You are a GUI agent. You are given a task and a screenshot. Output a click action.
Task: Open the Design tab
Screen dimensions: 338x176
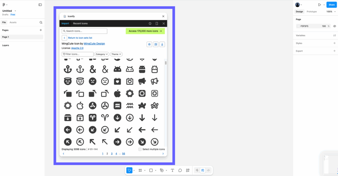pyautogui.click(x=299, y=12)
